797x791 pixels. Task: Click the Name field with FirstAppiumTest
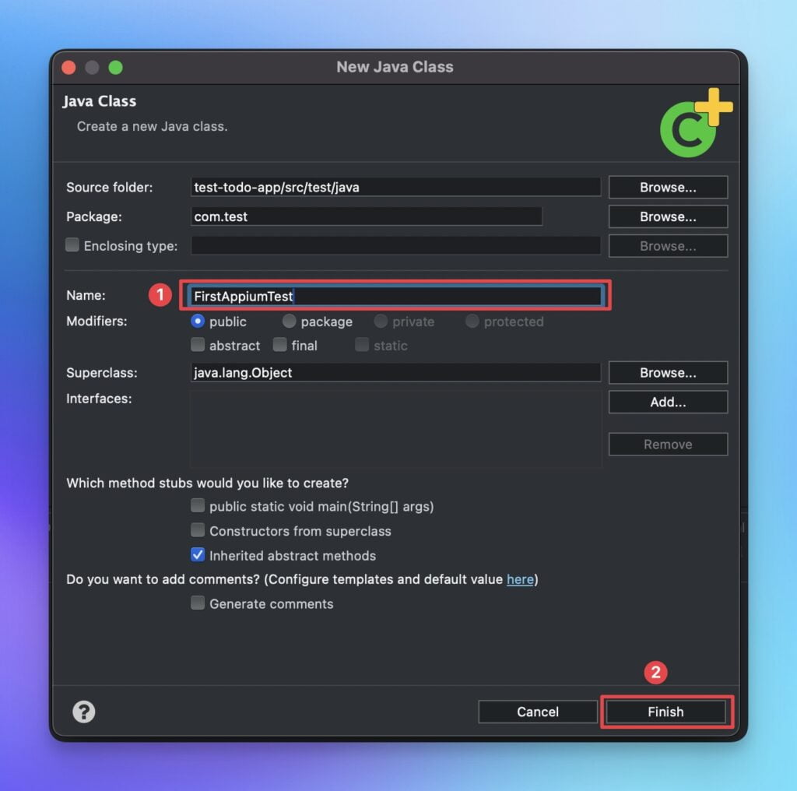(395, 296)
